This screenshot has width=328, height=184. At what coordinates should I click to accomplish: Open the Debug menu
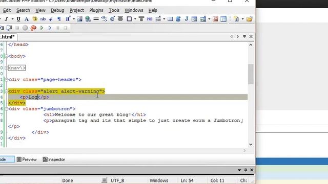point(57,10)
